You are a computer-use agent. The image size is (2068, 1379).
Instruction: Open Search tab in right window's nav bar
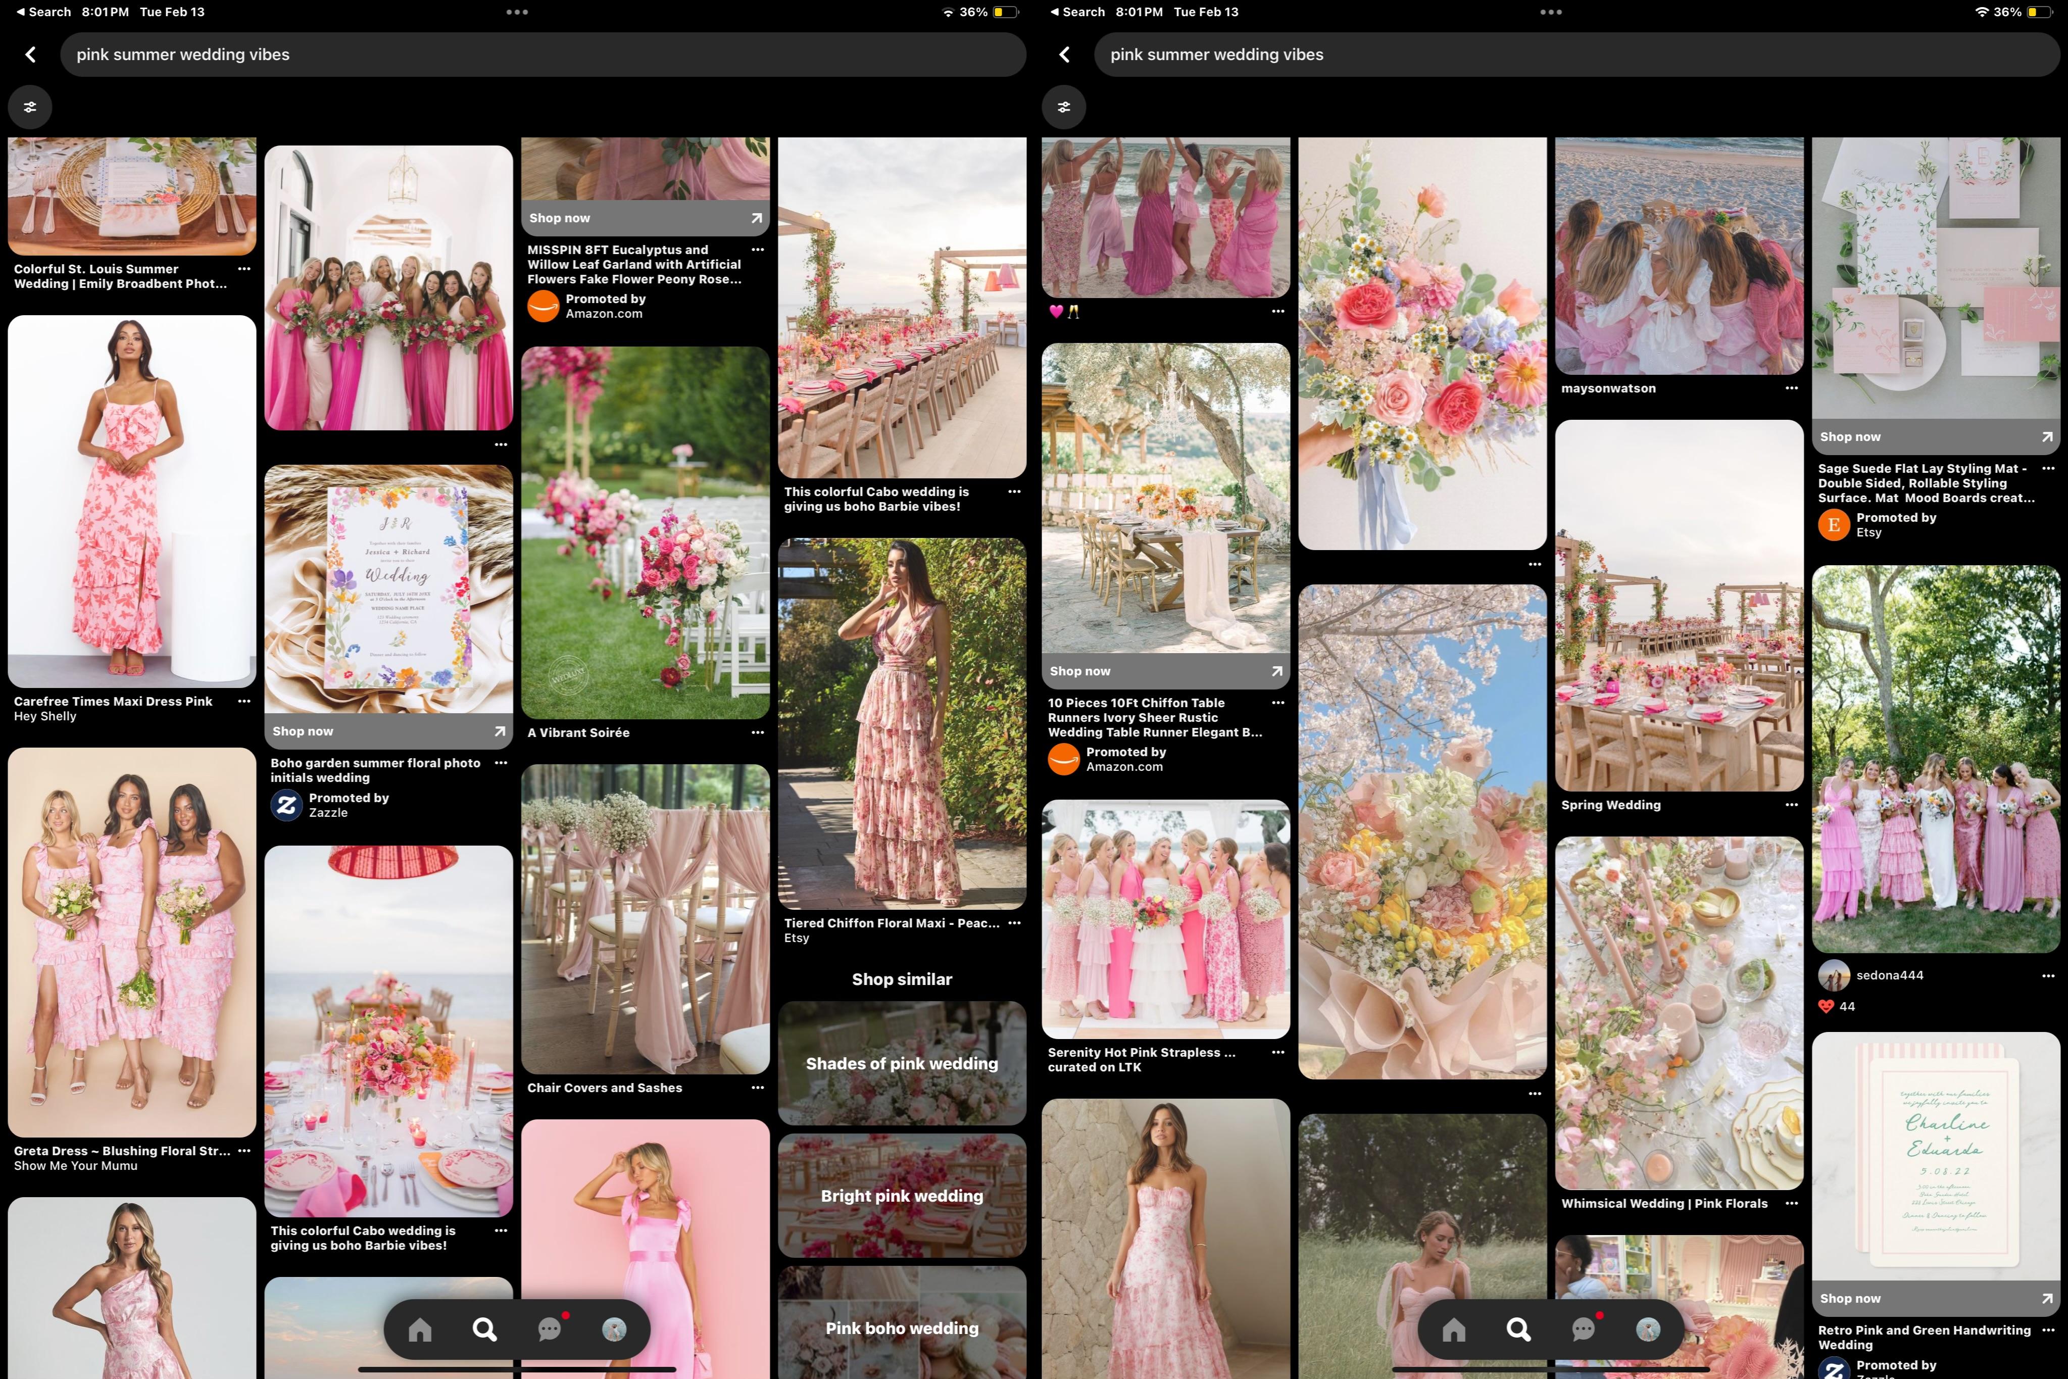pos(1518,1329)
